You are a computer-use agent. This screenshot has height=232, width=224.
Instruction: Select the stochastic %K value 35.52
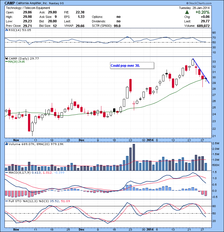pos(54,201)
